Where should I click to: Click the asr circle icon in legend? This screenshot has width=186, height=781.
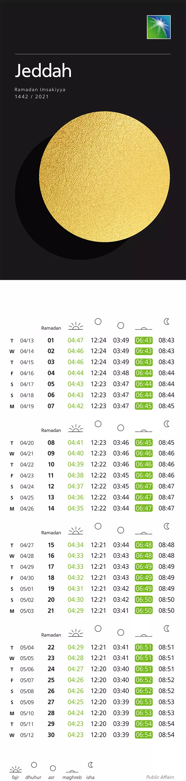coord(53,768)
